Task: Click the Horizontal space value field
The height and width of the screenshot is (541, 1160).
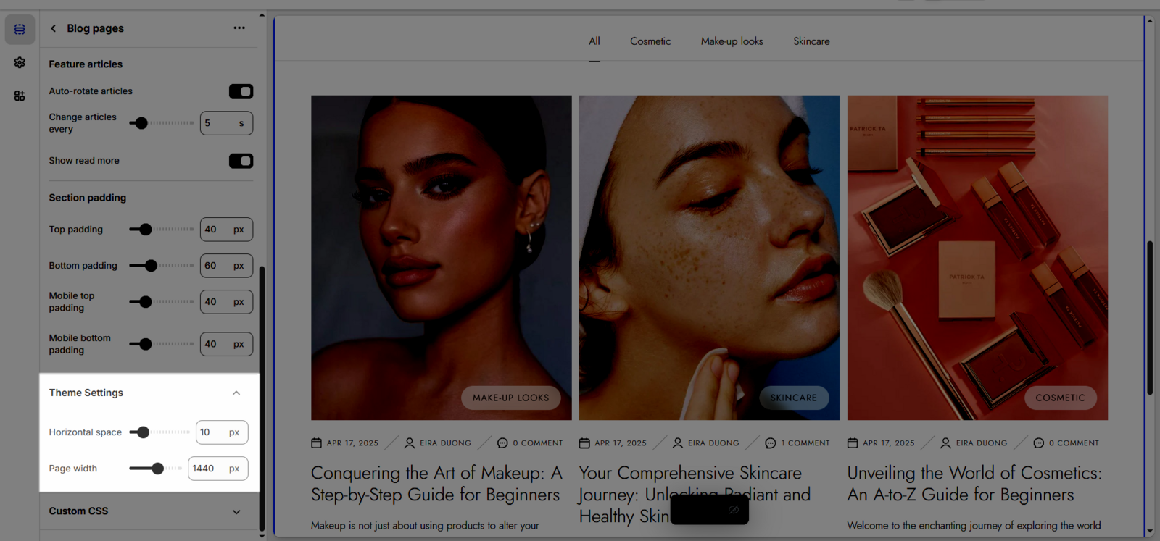Action: [211, 432]
